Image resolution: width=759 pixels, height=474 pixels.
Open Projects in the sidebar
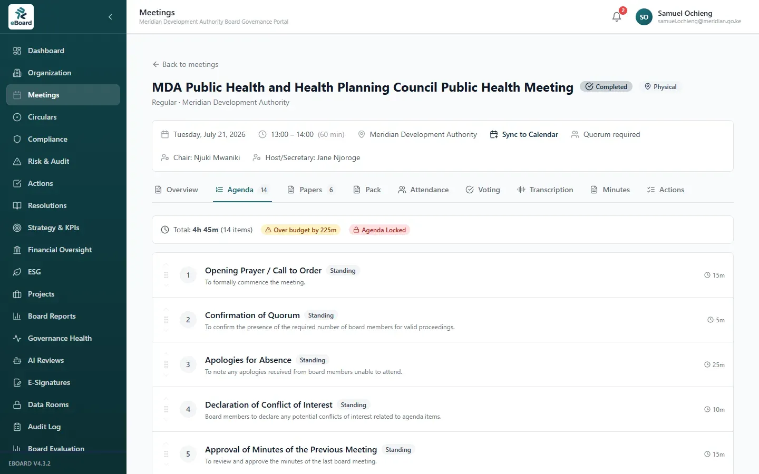tap(63, 294)
